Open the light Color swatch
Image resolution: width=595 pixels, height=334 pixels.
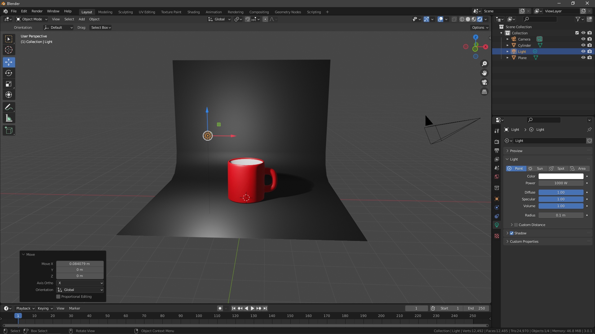(561, 176)
